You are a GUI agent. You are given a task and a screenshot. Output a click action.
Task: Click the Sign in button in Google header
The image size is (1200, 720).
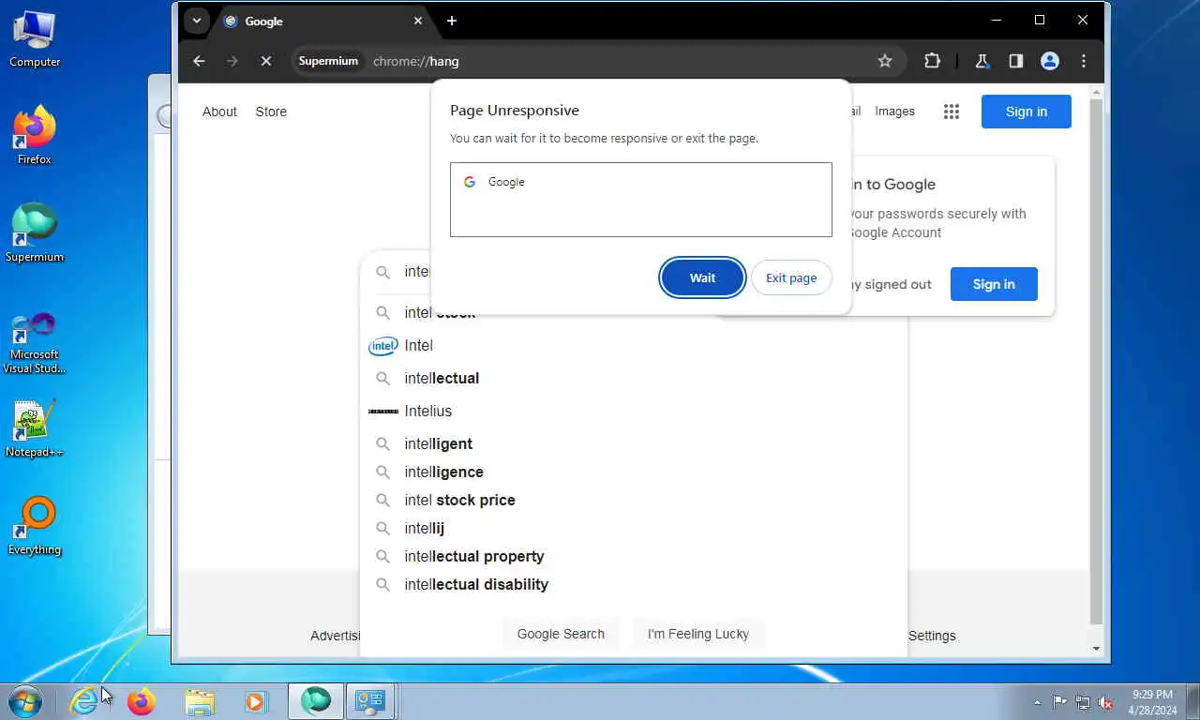1027,112
